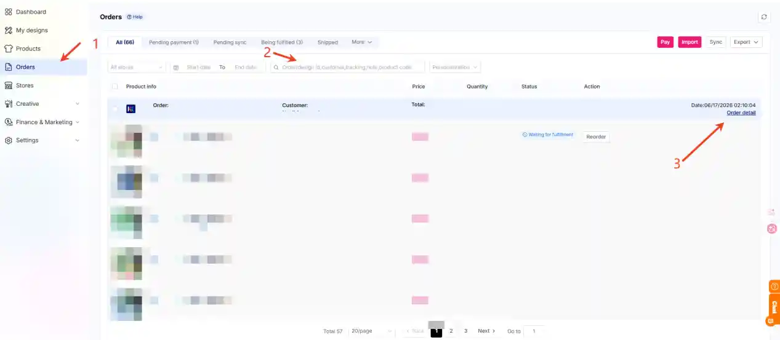Open the Stores storefront icon
This screenshot has width=780, height=340.
(x=9, y=85)
